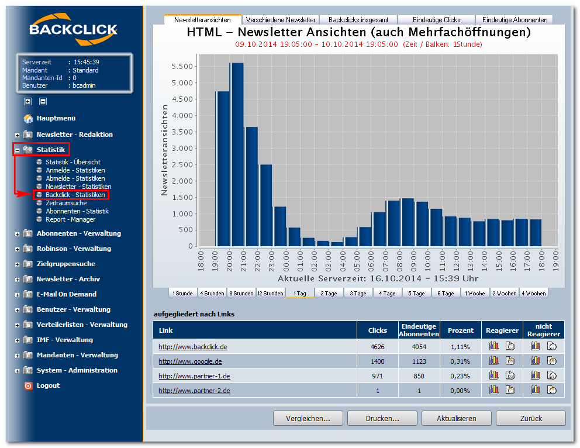
Task: Expand System - Administration menu
Action: pos(17,371)
